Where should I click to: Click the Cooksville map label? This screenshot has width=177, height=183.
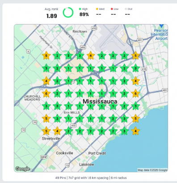64,153
